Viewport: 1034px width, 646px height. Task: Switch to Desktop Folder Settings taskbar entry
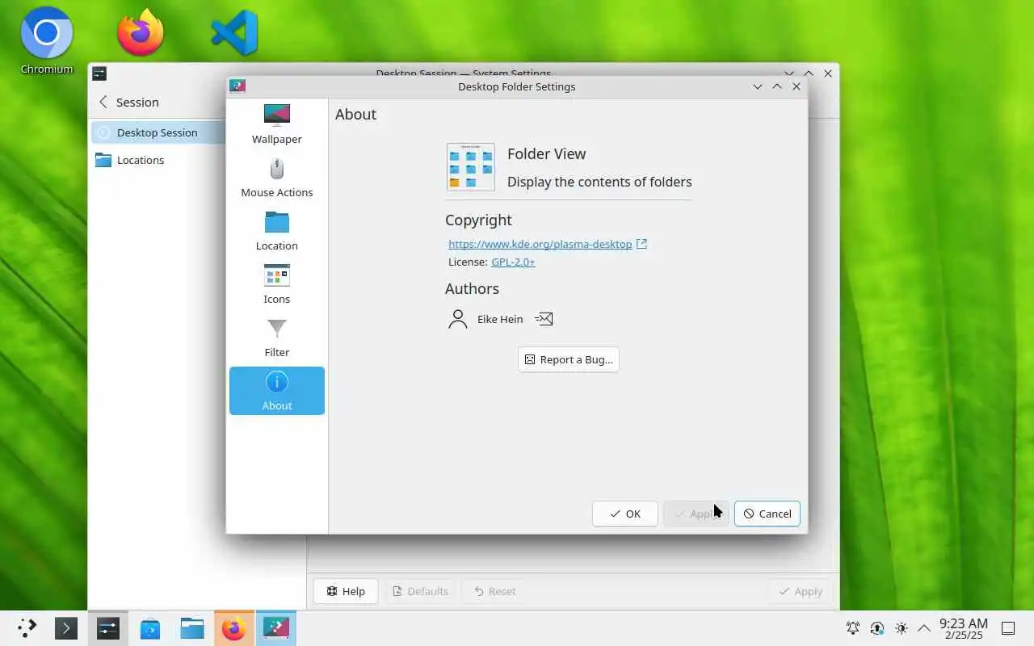[x=276, y=628]
